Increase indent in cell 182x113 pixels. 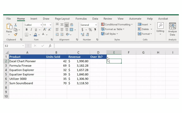pyautogui.click(x=62, y=35)
